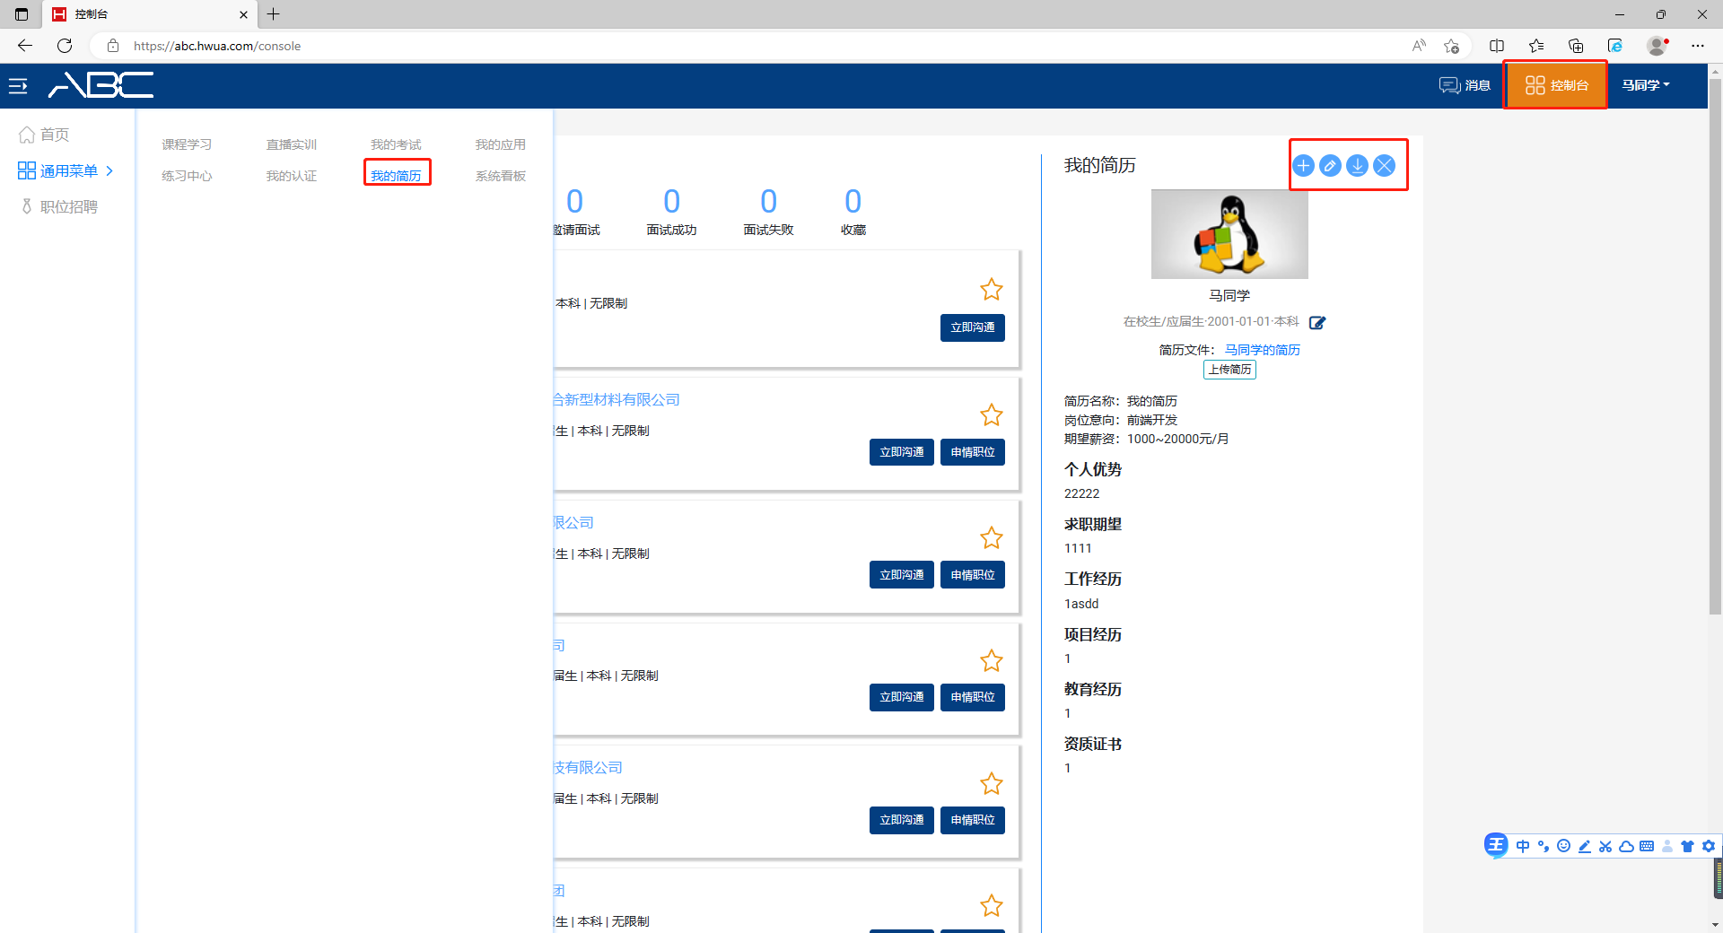1723x933 pixels.
Task: Click the Tab actions menu icon
Action: pyautogui.click(x=22, y=14)
